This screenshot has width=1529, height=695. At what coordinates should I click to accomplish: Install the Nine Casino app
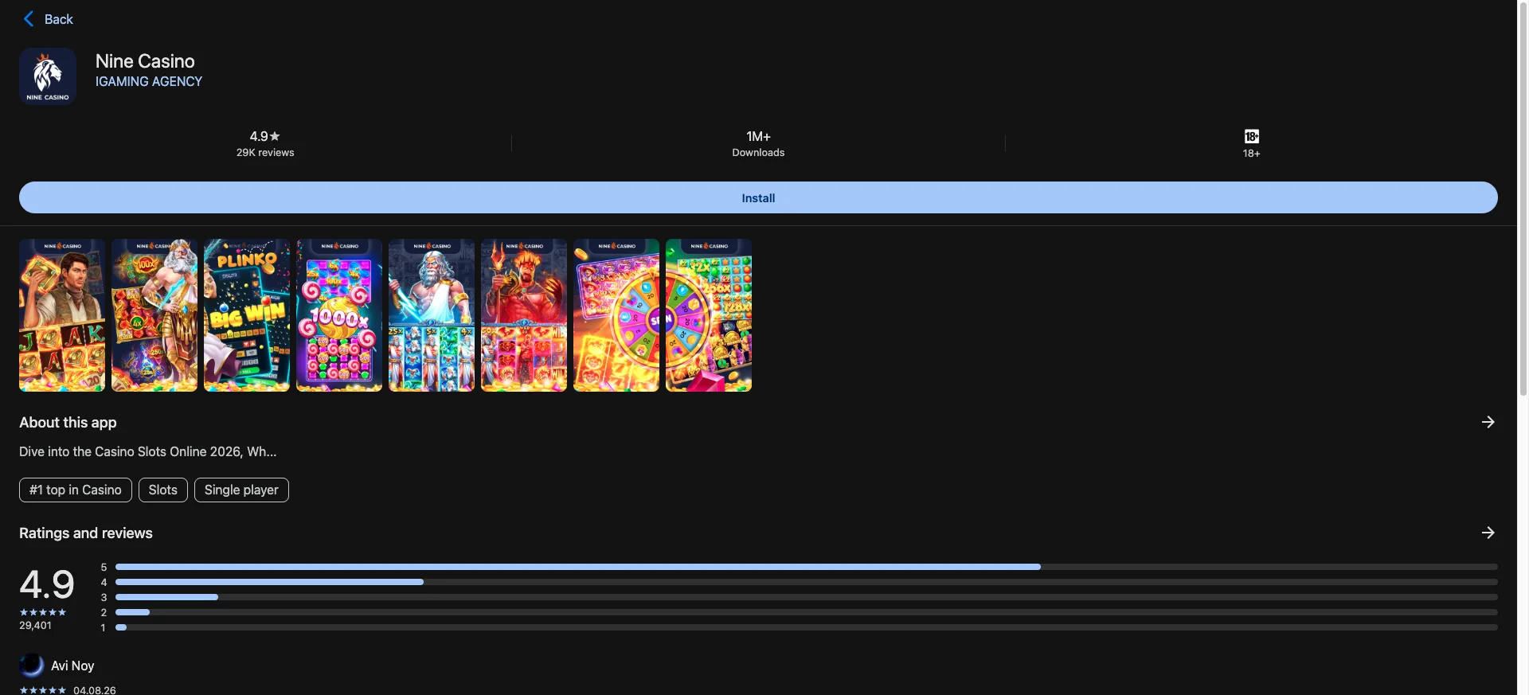pyautogui.click(x=758, y=197)
